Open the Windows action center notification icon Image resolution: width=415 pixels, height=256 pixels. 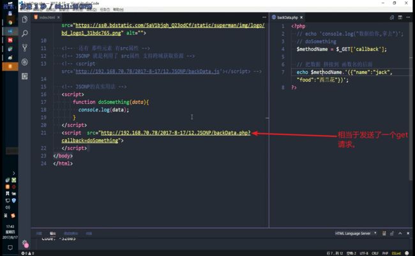tap(10, 247)
